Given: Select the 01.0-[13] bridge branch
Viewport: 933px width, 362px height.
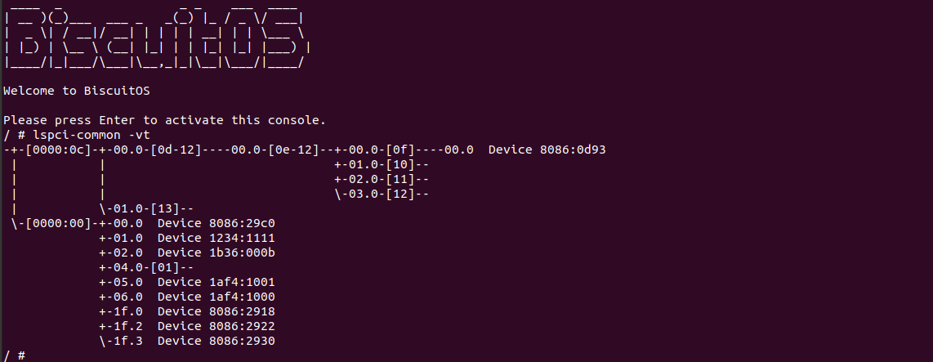Looking at the screenshot, I should click(146, 208).
